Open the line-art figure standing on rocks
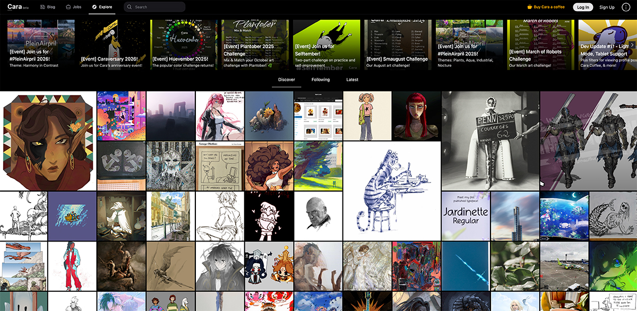 point(23,216)
